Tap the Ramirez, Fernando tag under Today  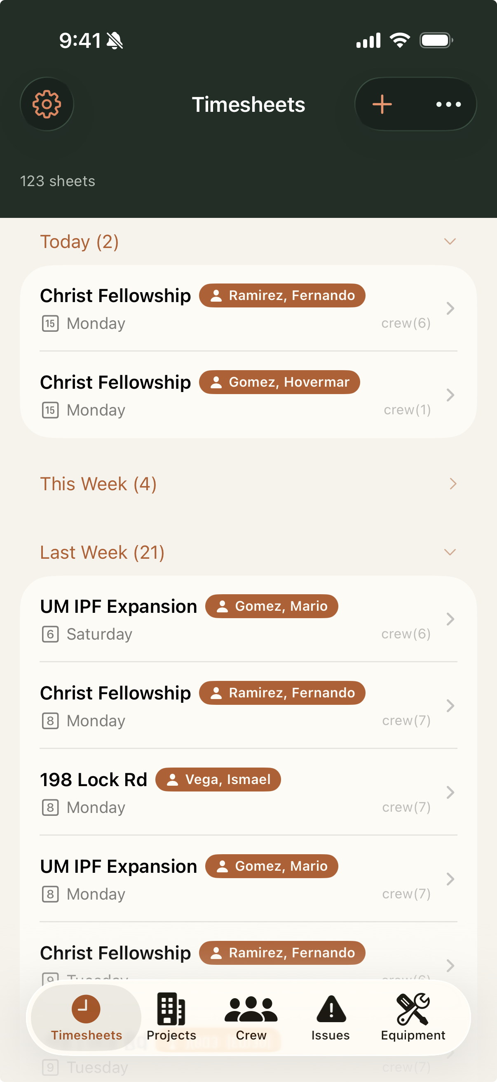pyautogui.click(x=282, y=295)
